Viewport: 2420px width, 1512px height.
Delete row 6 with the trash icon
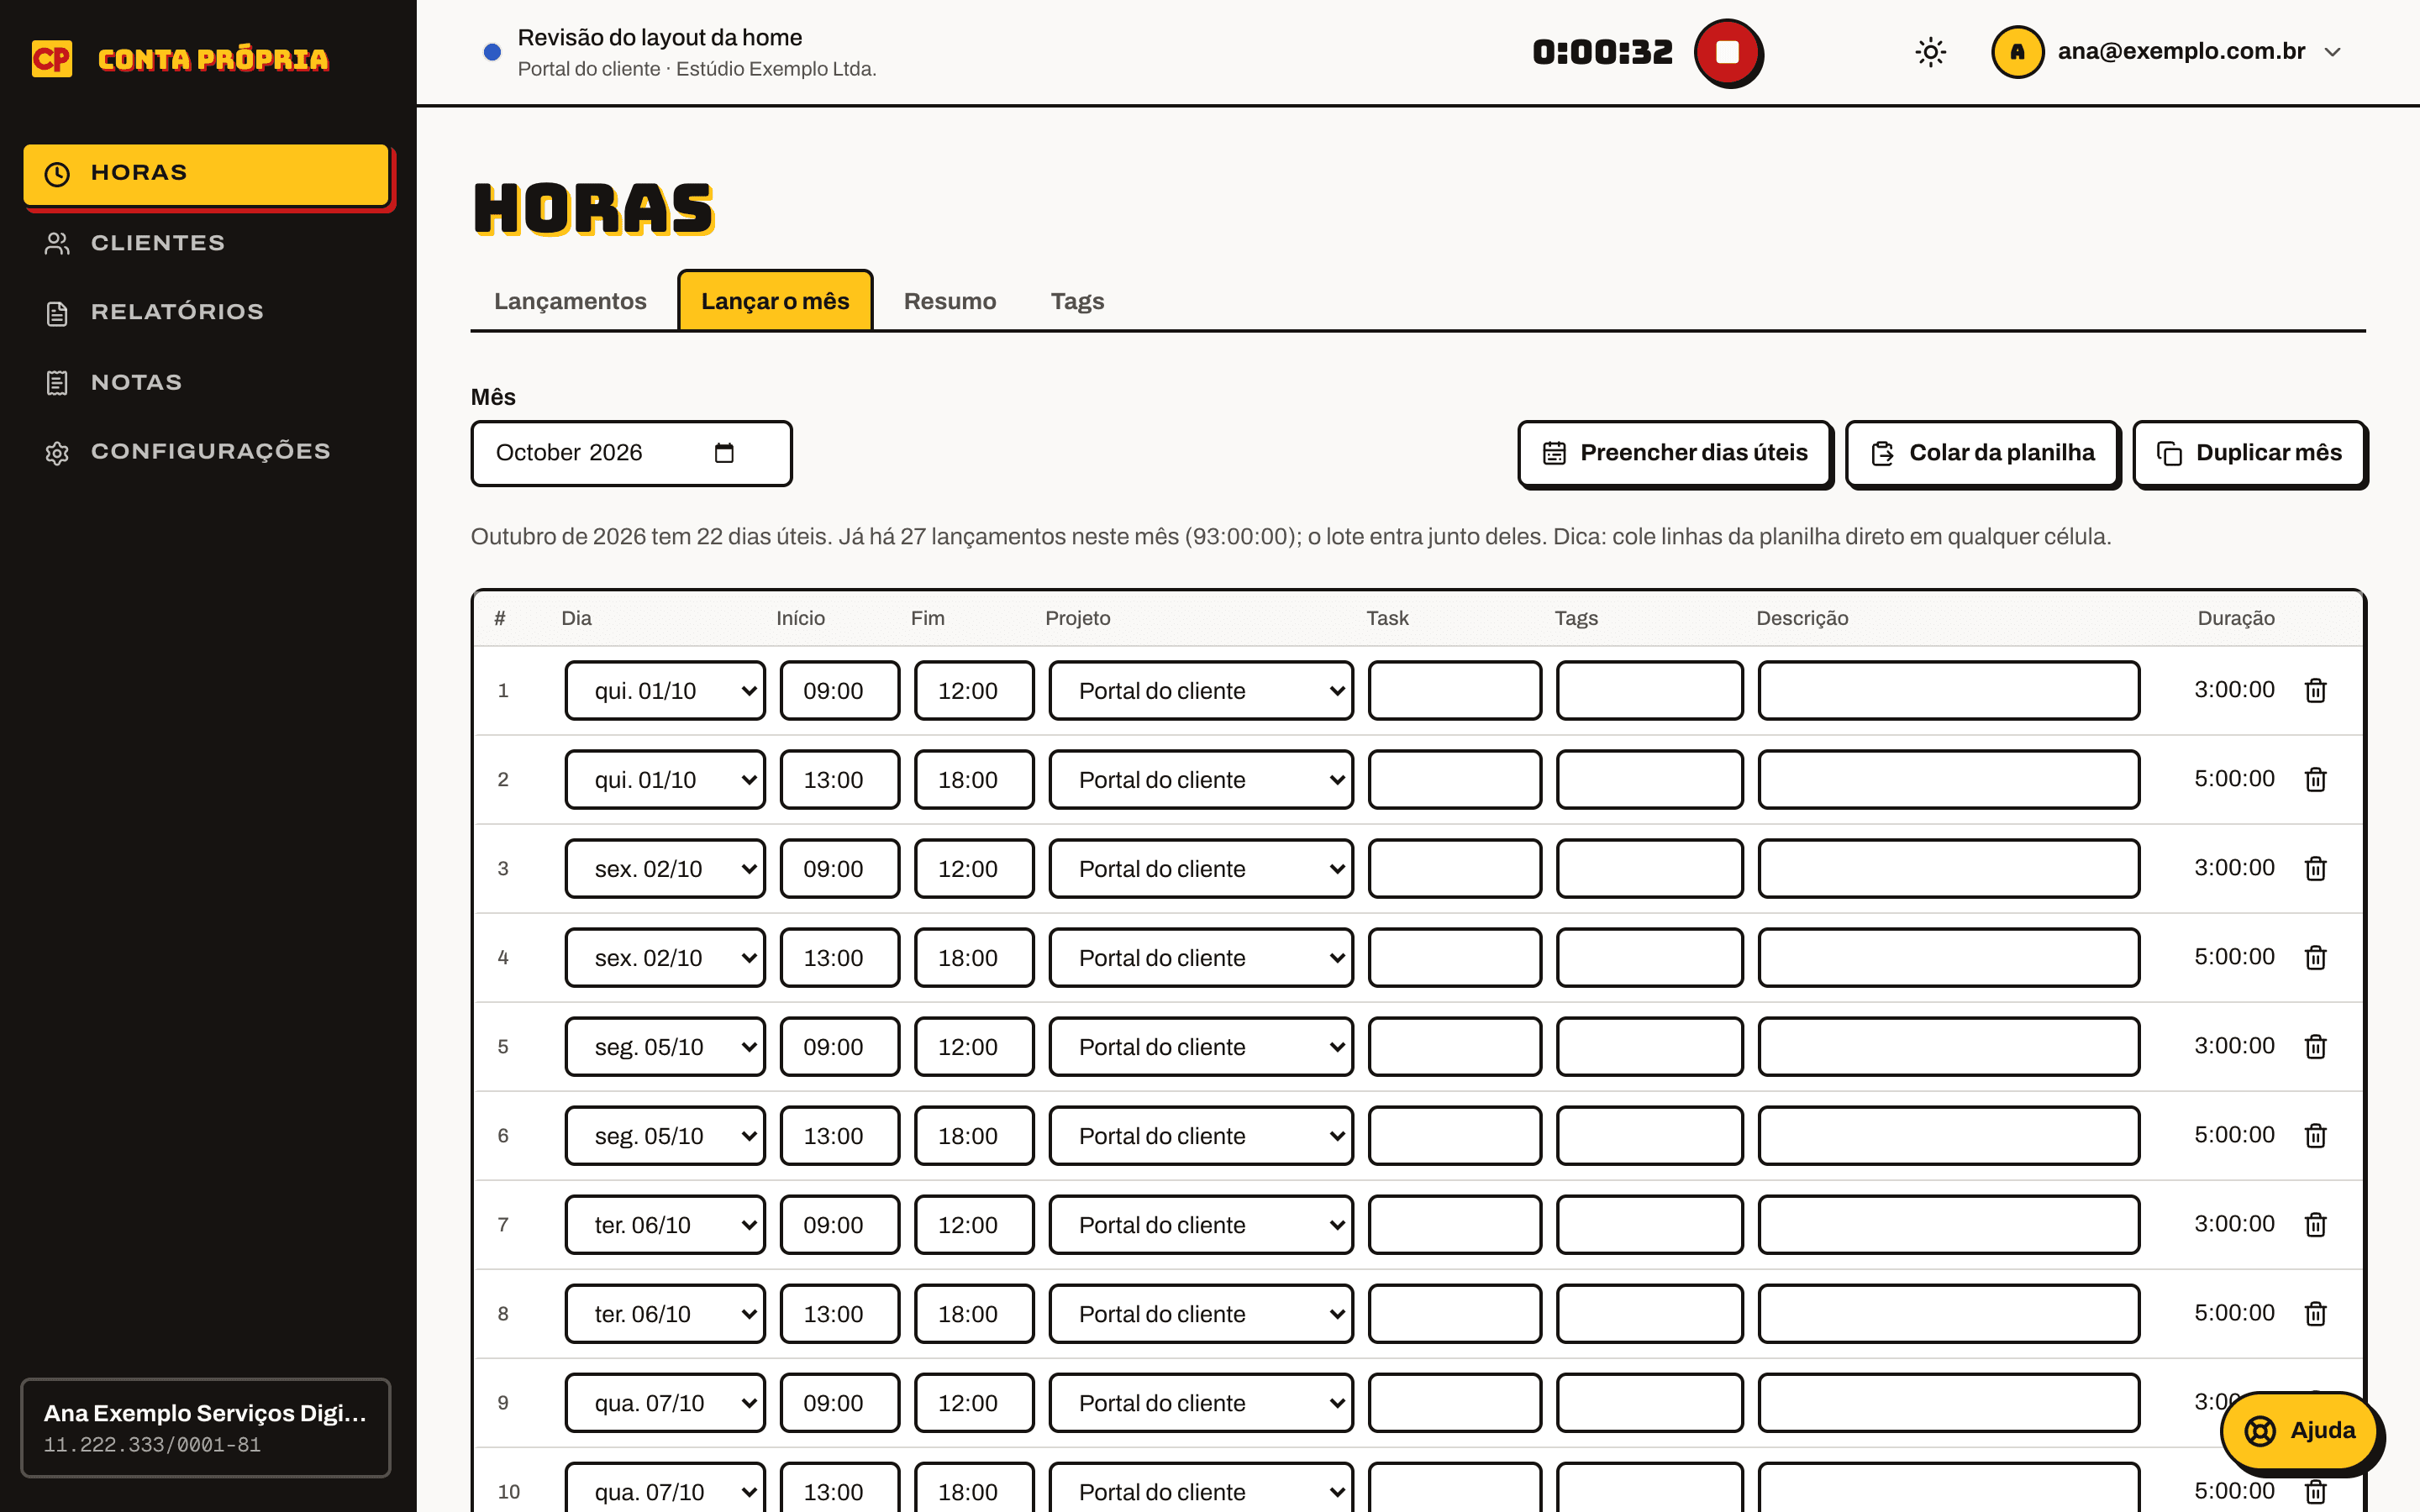point(2315,1135)
